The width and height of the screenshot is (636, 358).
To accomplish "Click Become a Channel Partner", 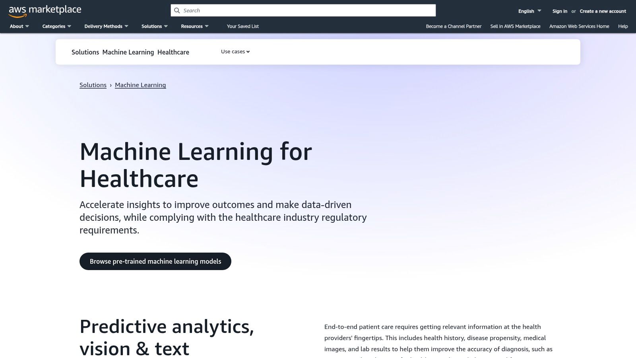I will tap(454, 26).
